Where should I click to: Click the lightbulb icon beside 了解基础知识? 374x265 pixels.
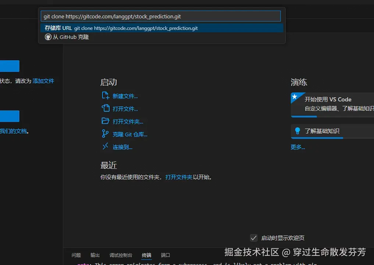(298, 131)
